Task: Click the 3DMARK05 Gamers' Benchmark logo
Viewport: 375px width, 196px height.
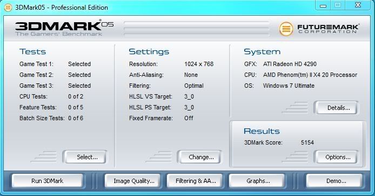Action: tap(64, 28)
